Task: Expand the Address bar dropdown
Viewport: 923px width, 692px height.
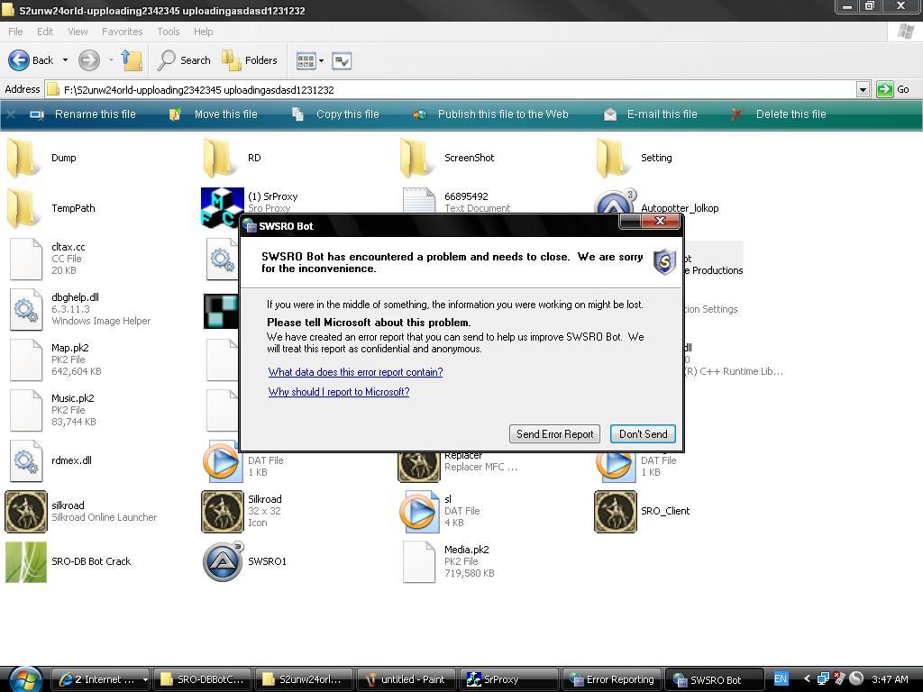Action: (x=863, y=90)
